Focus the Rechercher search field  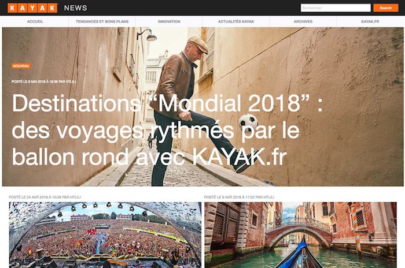(x=336, y=8)
